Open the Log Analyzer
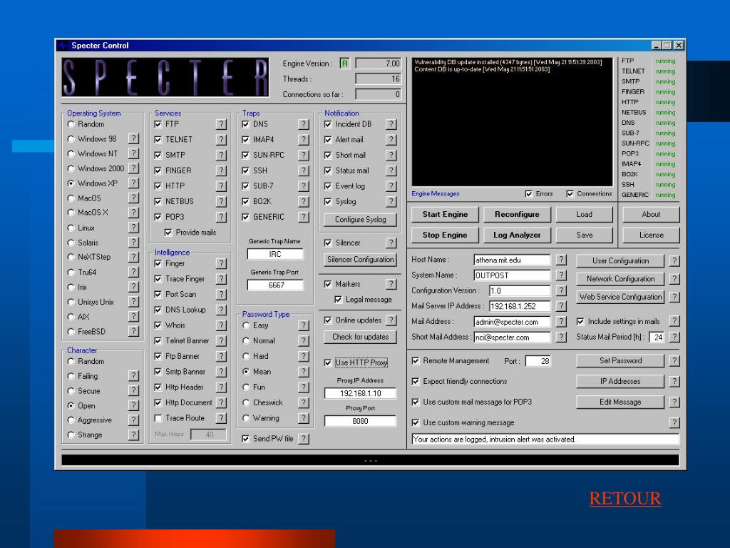 tap(517, 235)
